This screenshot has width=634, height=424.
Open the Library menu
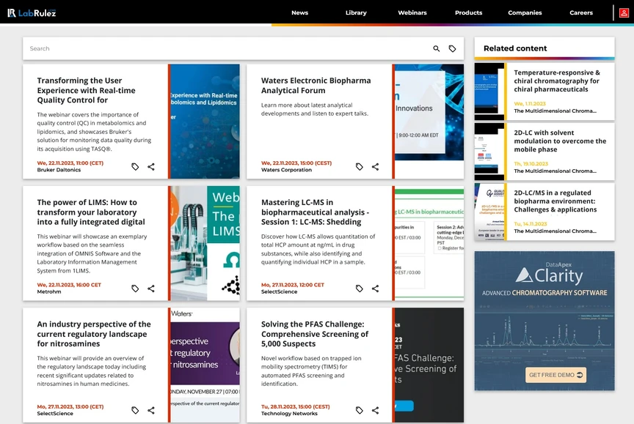[x=356, y=13]
